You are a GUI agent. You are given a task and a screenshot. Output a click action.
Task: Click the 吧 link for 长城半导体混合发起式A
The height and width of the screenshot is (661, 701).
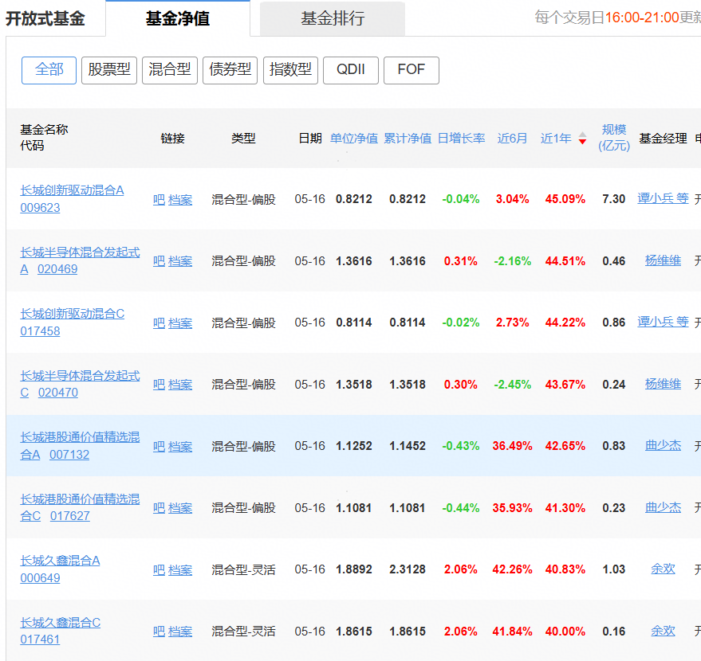[159, 260]
